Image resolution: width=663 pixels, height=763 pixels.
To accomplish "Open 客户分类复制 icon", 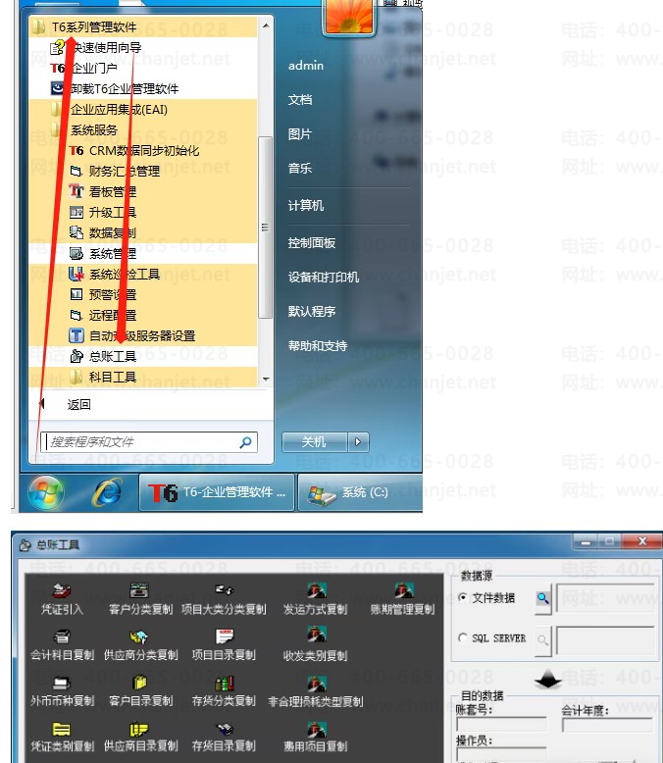I will tap(140, 599).
